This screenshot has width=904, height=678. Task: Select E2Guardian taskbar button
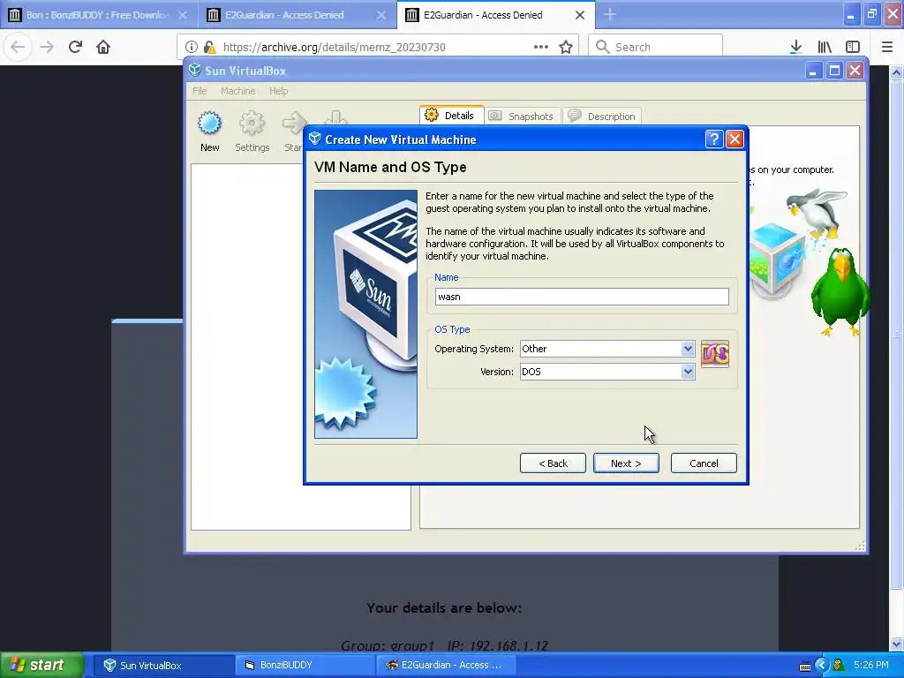447,666
